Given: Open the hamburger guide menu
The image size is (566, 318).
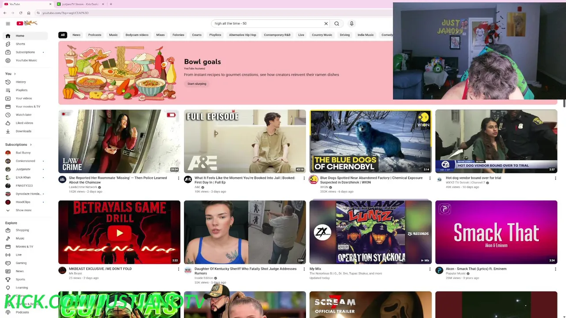Looking at the screenshot, I should click(8, 23).
